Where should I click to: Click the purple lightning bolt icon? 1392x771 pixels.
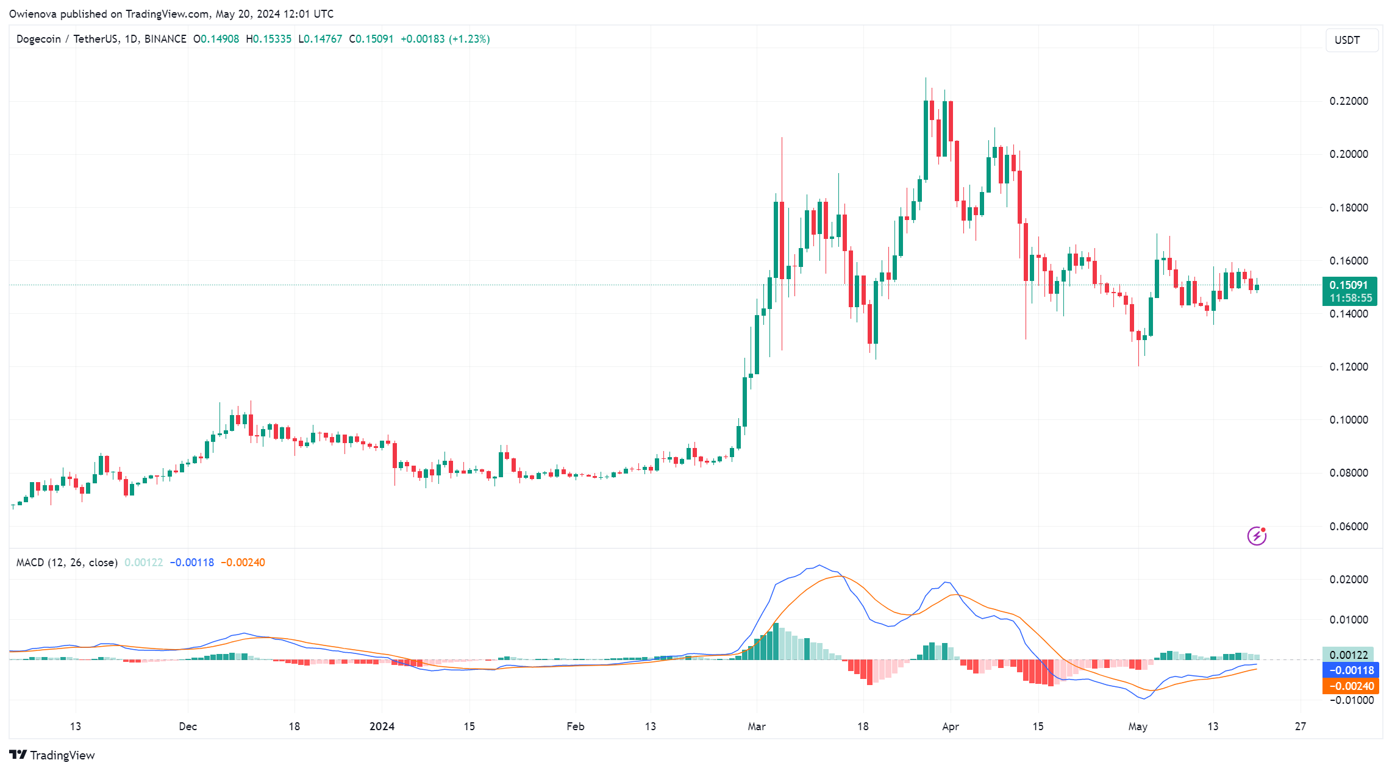[1257, 536]
